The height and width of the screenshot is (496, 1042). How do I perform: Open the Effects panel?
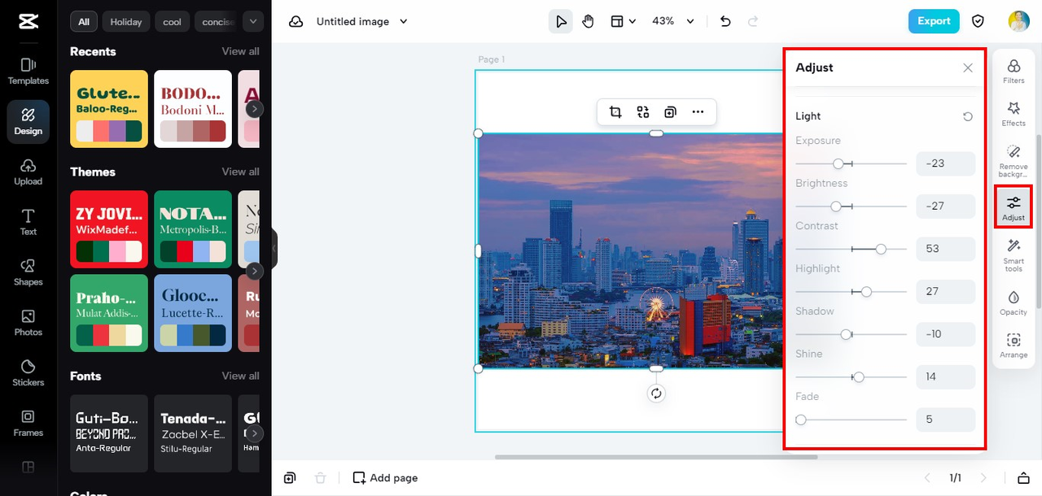[1014, 114]
